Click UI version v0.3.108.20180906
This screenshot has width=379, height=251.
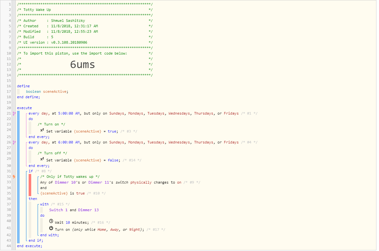tap(69, 42)
